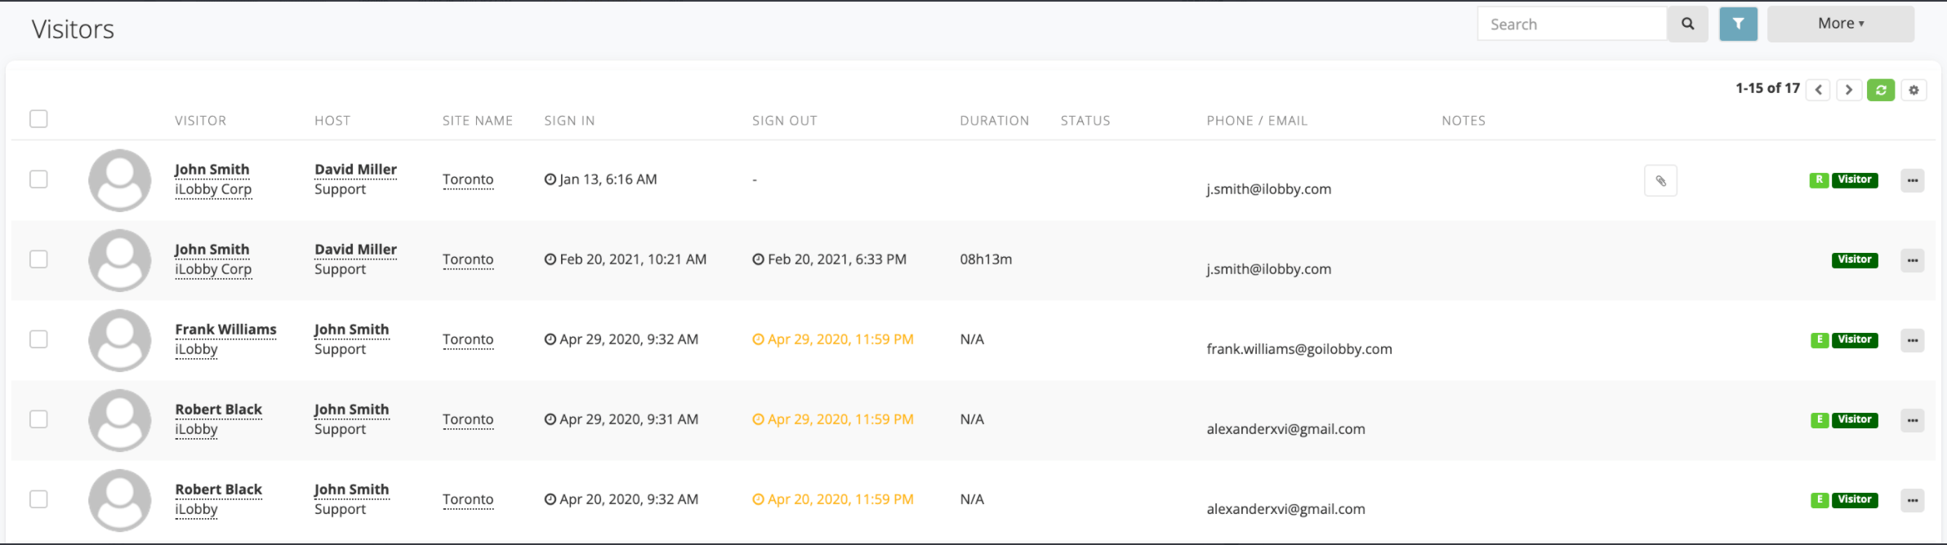
Task: Sort by the Sign In column
Action: pos(569,121)
